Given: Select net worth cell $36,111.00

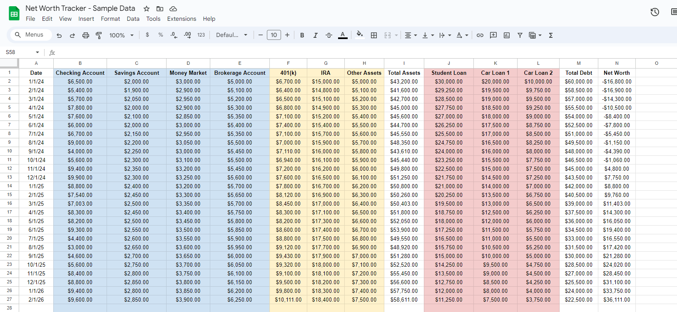Looking at the screenshot, I should pyautogui.click(x=617, y=300).
